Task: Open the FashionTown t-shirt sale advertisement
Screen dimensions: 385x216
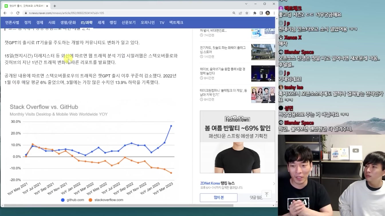Action: coord(237,142)
